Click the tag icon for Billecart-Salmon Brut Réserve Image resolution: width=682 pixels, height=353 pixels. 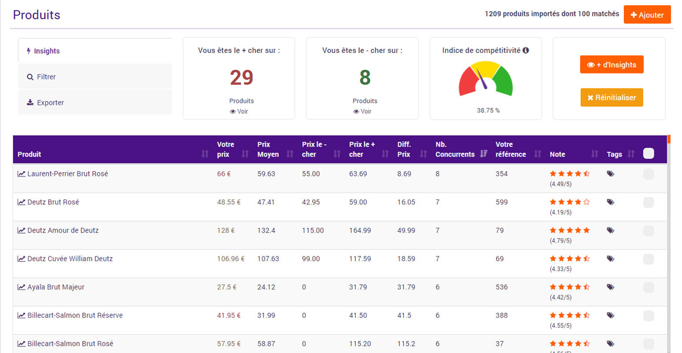click(x=611, y=315)
